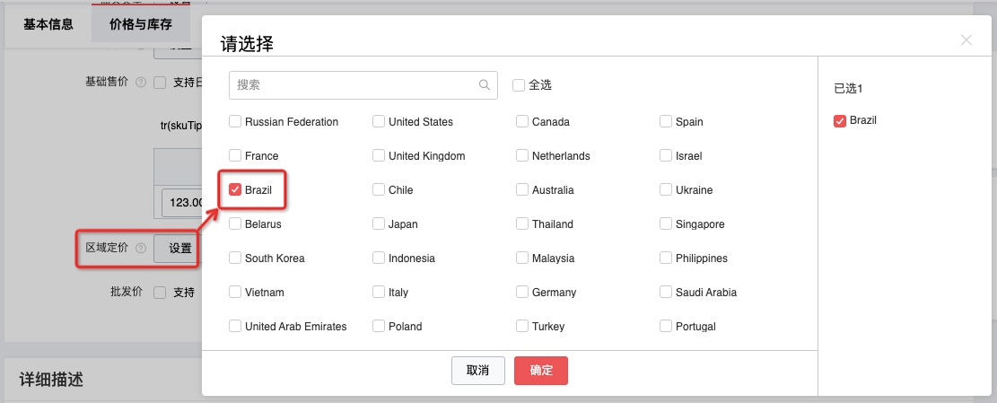
Task: Toggle the 批发价 支持 checkbox
Action: click(160, 293)
